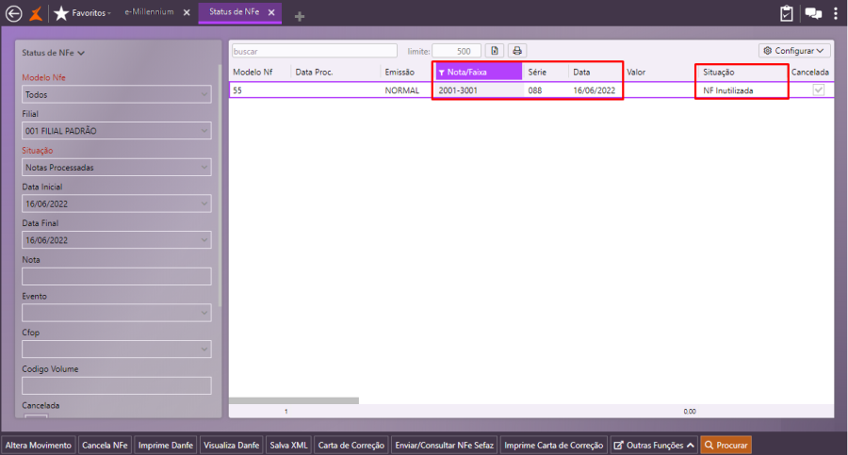Click the Nota input field
Screen dimensions: 848x455
(x=117, y=276)
